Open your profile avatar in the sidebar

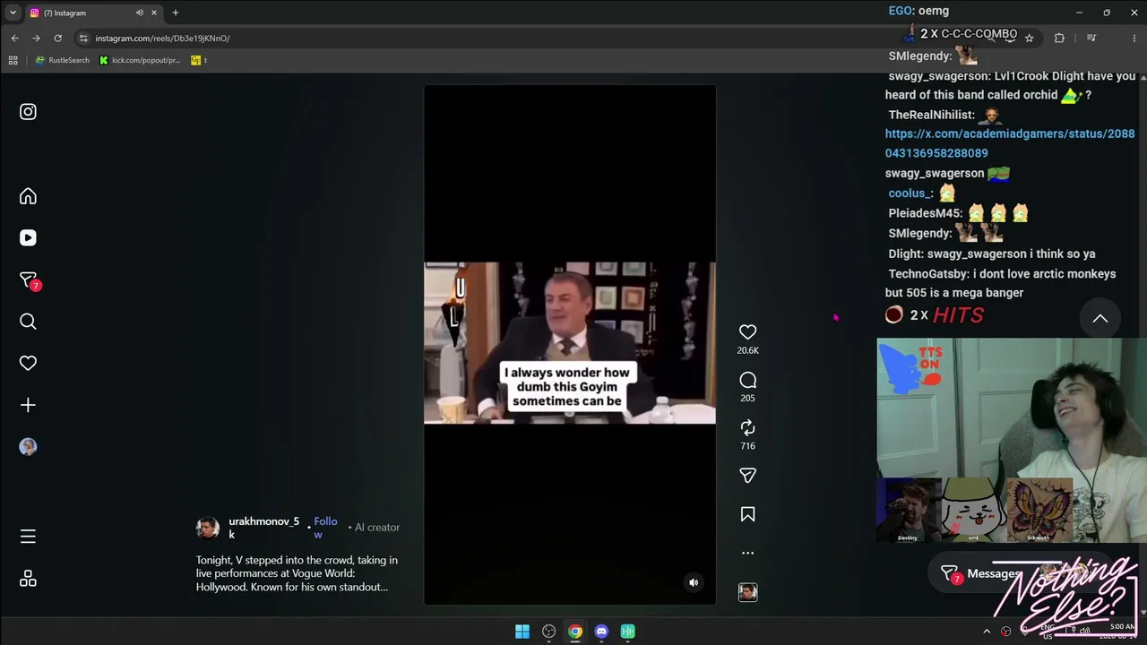(x=28, y=446)
